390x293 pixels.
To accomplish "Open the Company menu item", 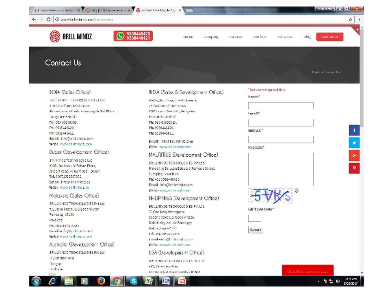I will pos(211,37).
